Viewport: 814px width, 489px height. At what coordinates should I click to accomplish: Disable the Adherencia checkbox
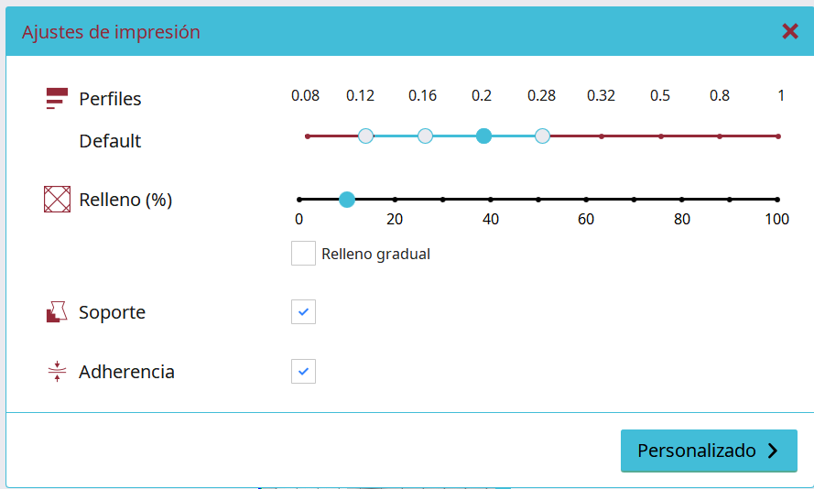[x=303, y=372]
